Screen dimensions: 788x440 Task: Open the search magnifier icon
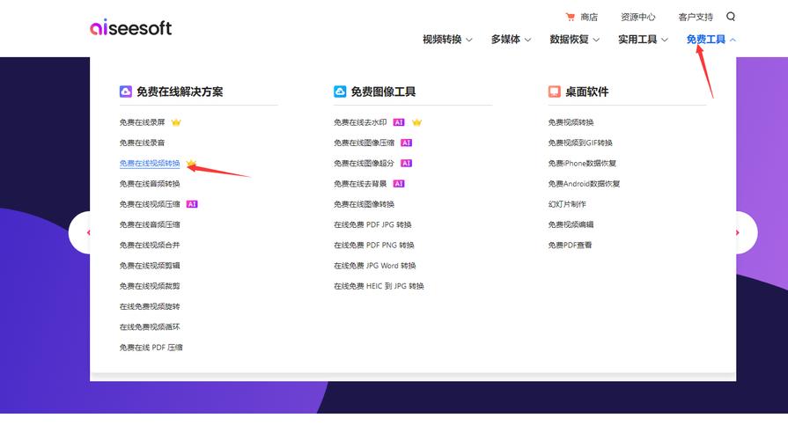point(731,17)
